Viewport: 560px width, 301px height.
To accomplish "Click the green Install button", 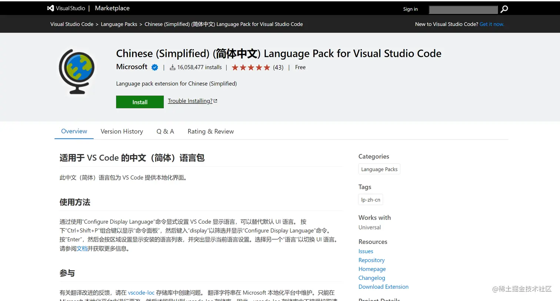I will click(140, 102).
